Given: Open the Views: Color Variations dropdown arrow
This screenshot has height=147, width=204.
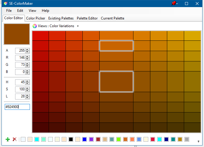Looking at the screenshot, I should [78, 26].
